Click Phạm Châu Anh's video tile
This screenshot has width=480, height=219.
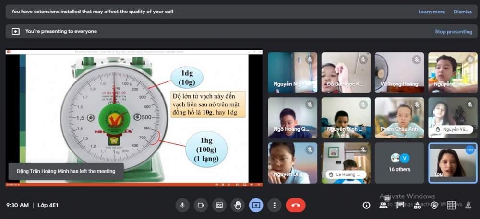pos(399,117)
